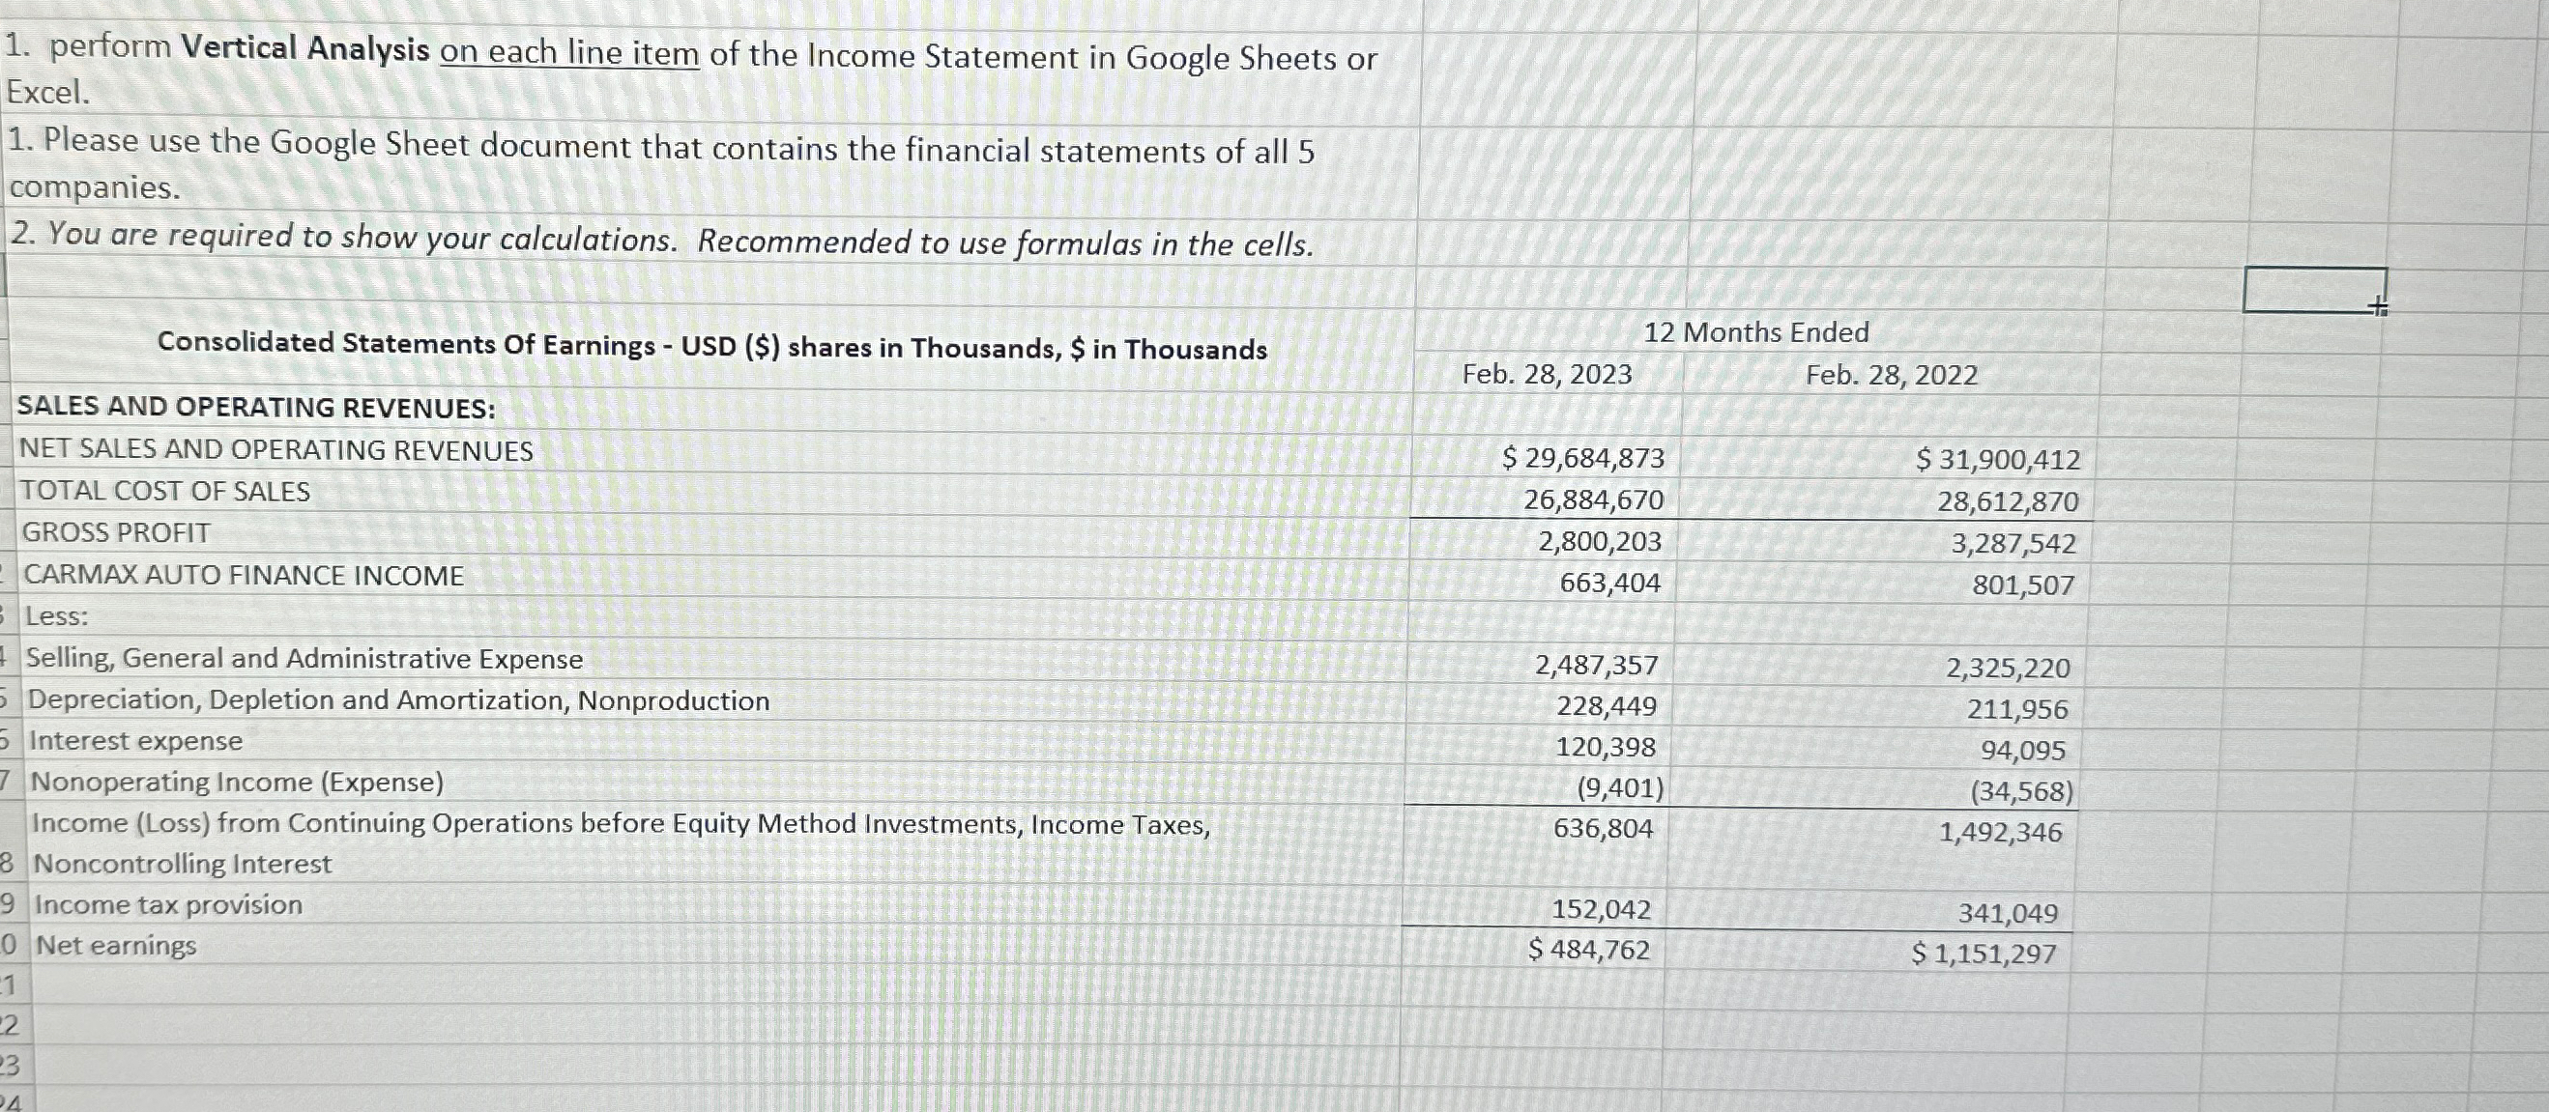Select the NET SALES AND OPERATING REVENUES label cell

pos(276,450)
